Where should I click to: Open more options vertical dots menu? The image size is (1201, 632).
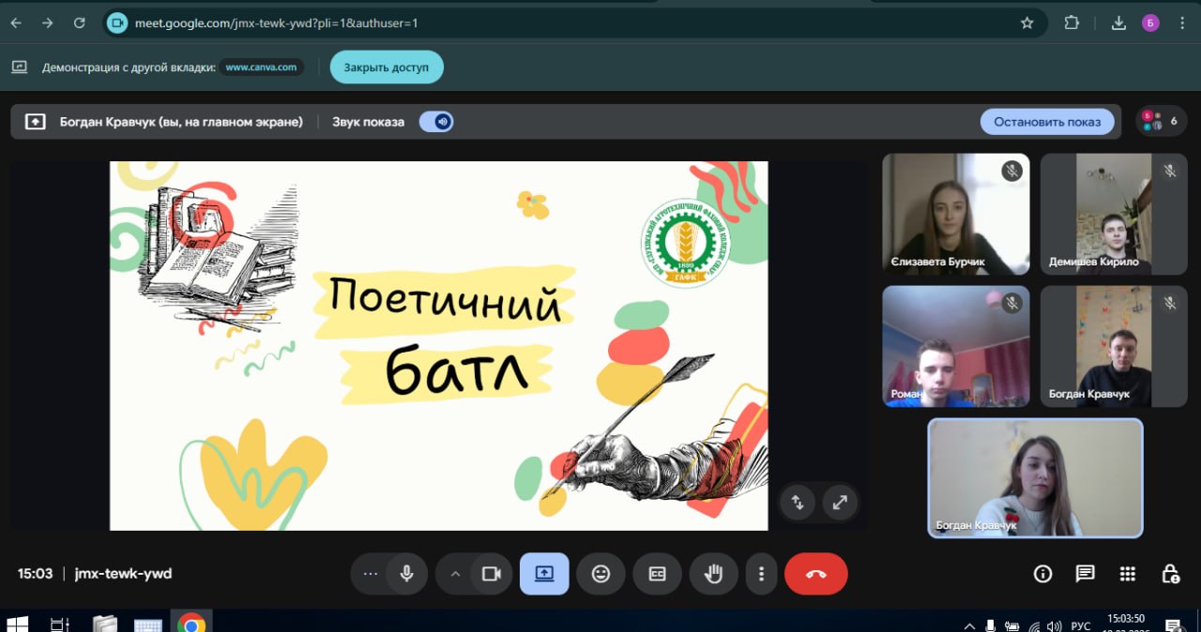[762, 574]
